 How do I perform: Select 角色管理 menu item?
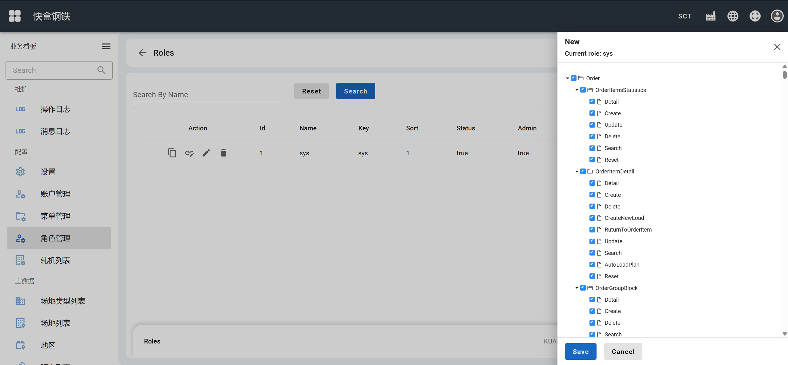pyautogui.click(x=59, y=238)
